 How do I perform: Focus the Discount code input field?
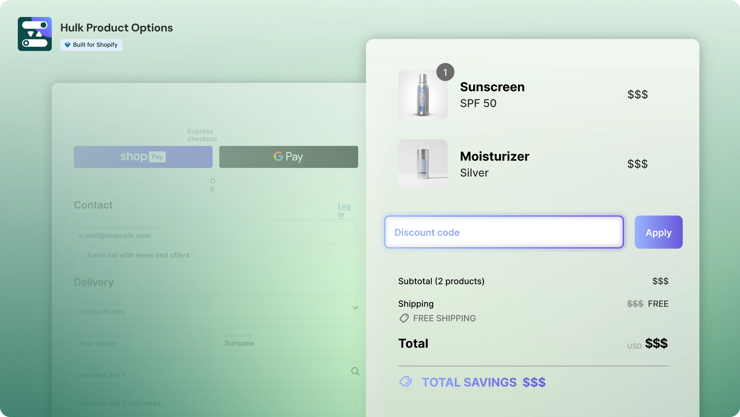pos(504,232)
